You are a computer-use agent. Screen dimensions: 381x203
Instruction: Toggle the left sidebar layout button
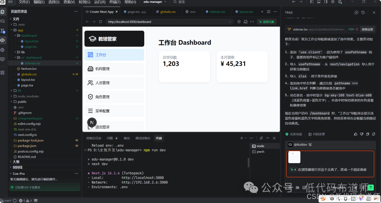click(x=312, y=2)
